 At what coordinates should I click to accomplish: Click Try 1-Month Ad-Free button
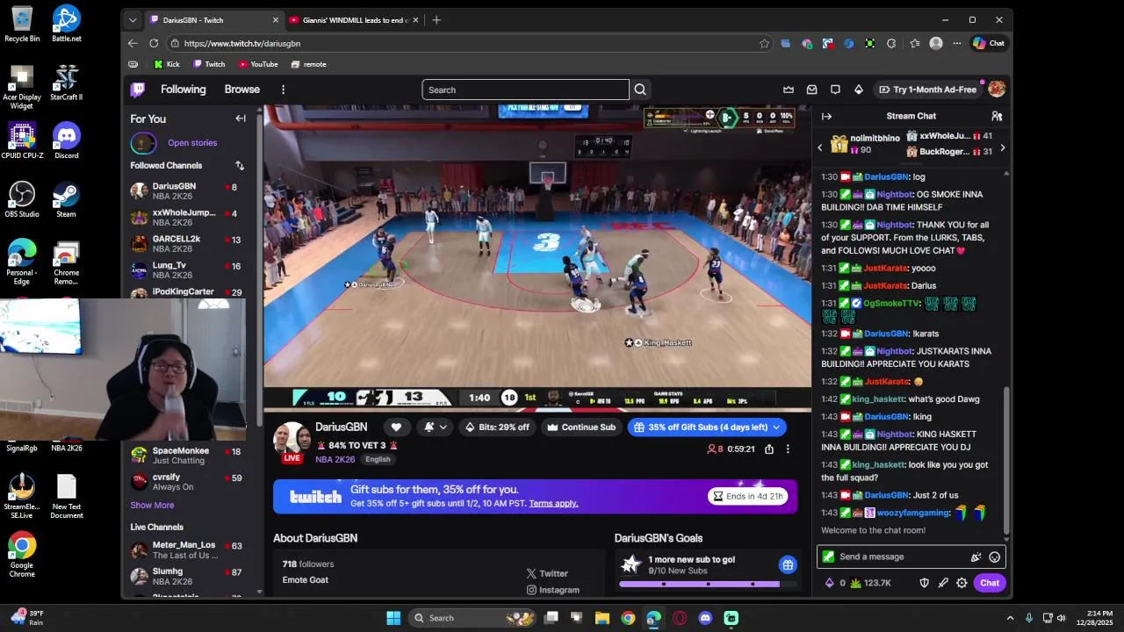tap(926, 90)
